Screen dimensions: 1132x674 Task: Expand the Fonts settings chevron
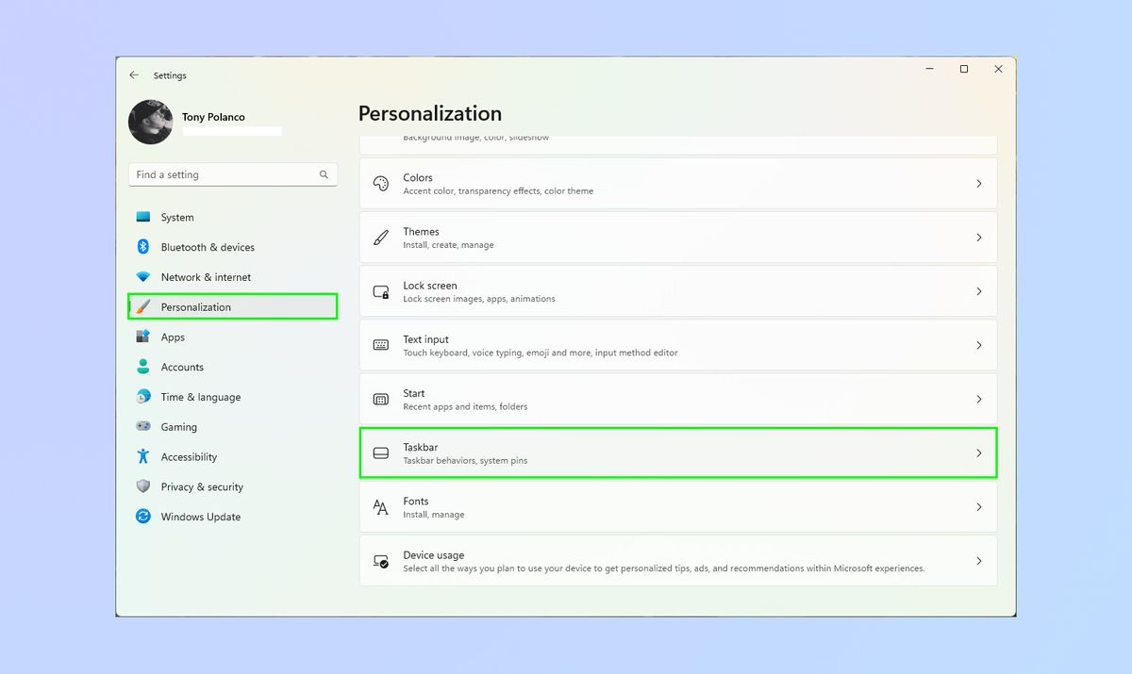pyautogui.click(x=979, y=507)
